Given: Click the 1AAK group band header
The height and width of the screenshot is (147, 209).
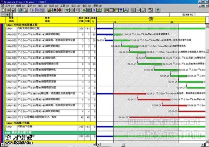Looking at the screenshot, I should tap(51, 123).
